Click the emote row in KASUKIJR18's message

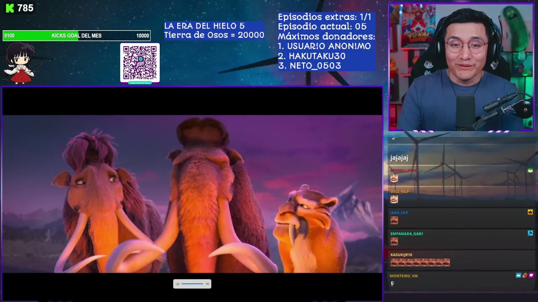click(x=420, y=263)
